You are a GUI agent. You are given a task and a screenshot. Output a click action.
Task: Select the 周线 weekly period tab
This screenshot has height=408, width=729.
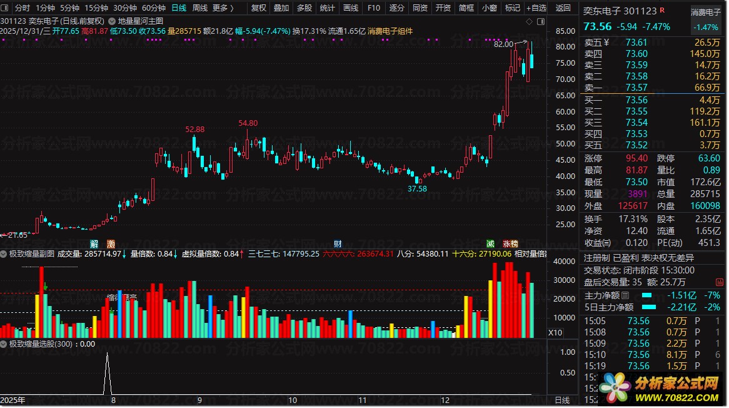coord(200,8)
